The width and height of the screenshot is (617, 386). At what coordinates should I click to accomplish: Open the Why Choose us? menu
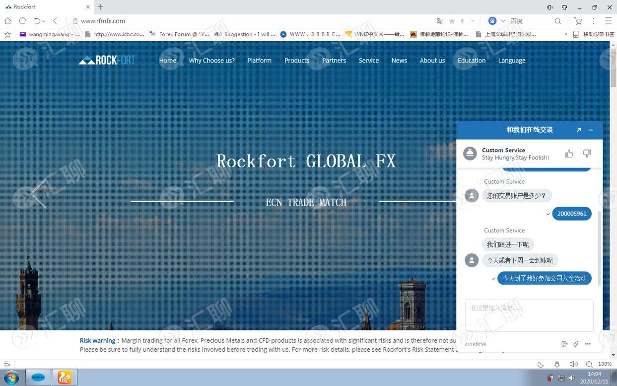click(211, 61)
